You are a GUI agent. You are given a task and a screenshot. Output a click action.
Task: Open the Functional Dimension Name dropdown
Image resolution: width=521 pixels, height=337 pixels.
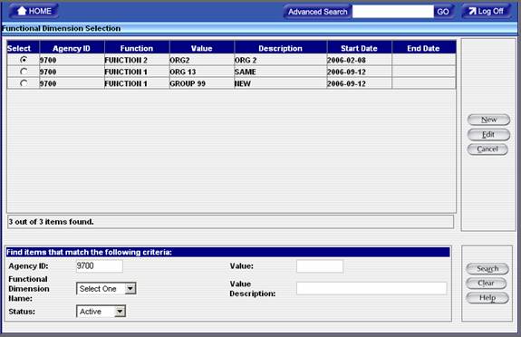(x=106, y=288)
